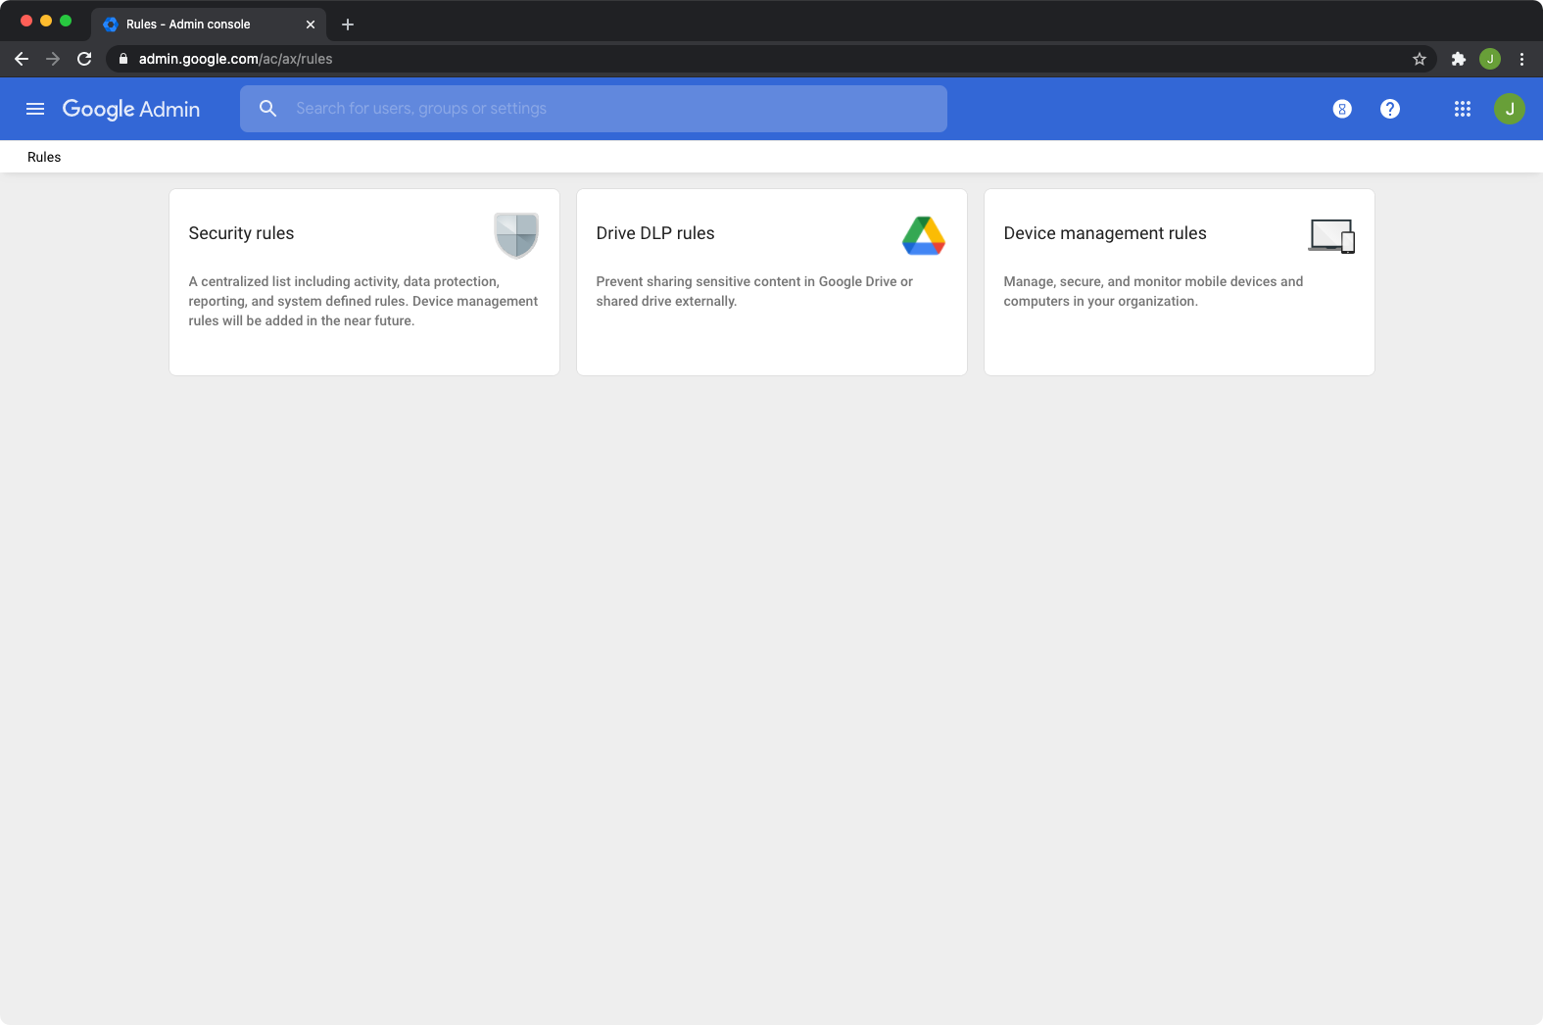Open the browser extensions puzzle icon
Viewport: 1543px width, 1025px height.
(x=1459, y=59)
